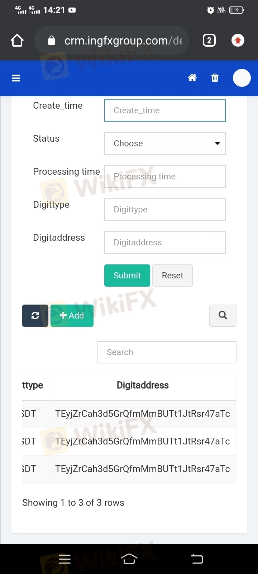Open the browser tabs counter showing 2

pos(209,41)
